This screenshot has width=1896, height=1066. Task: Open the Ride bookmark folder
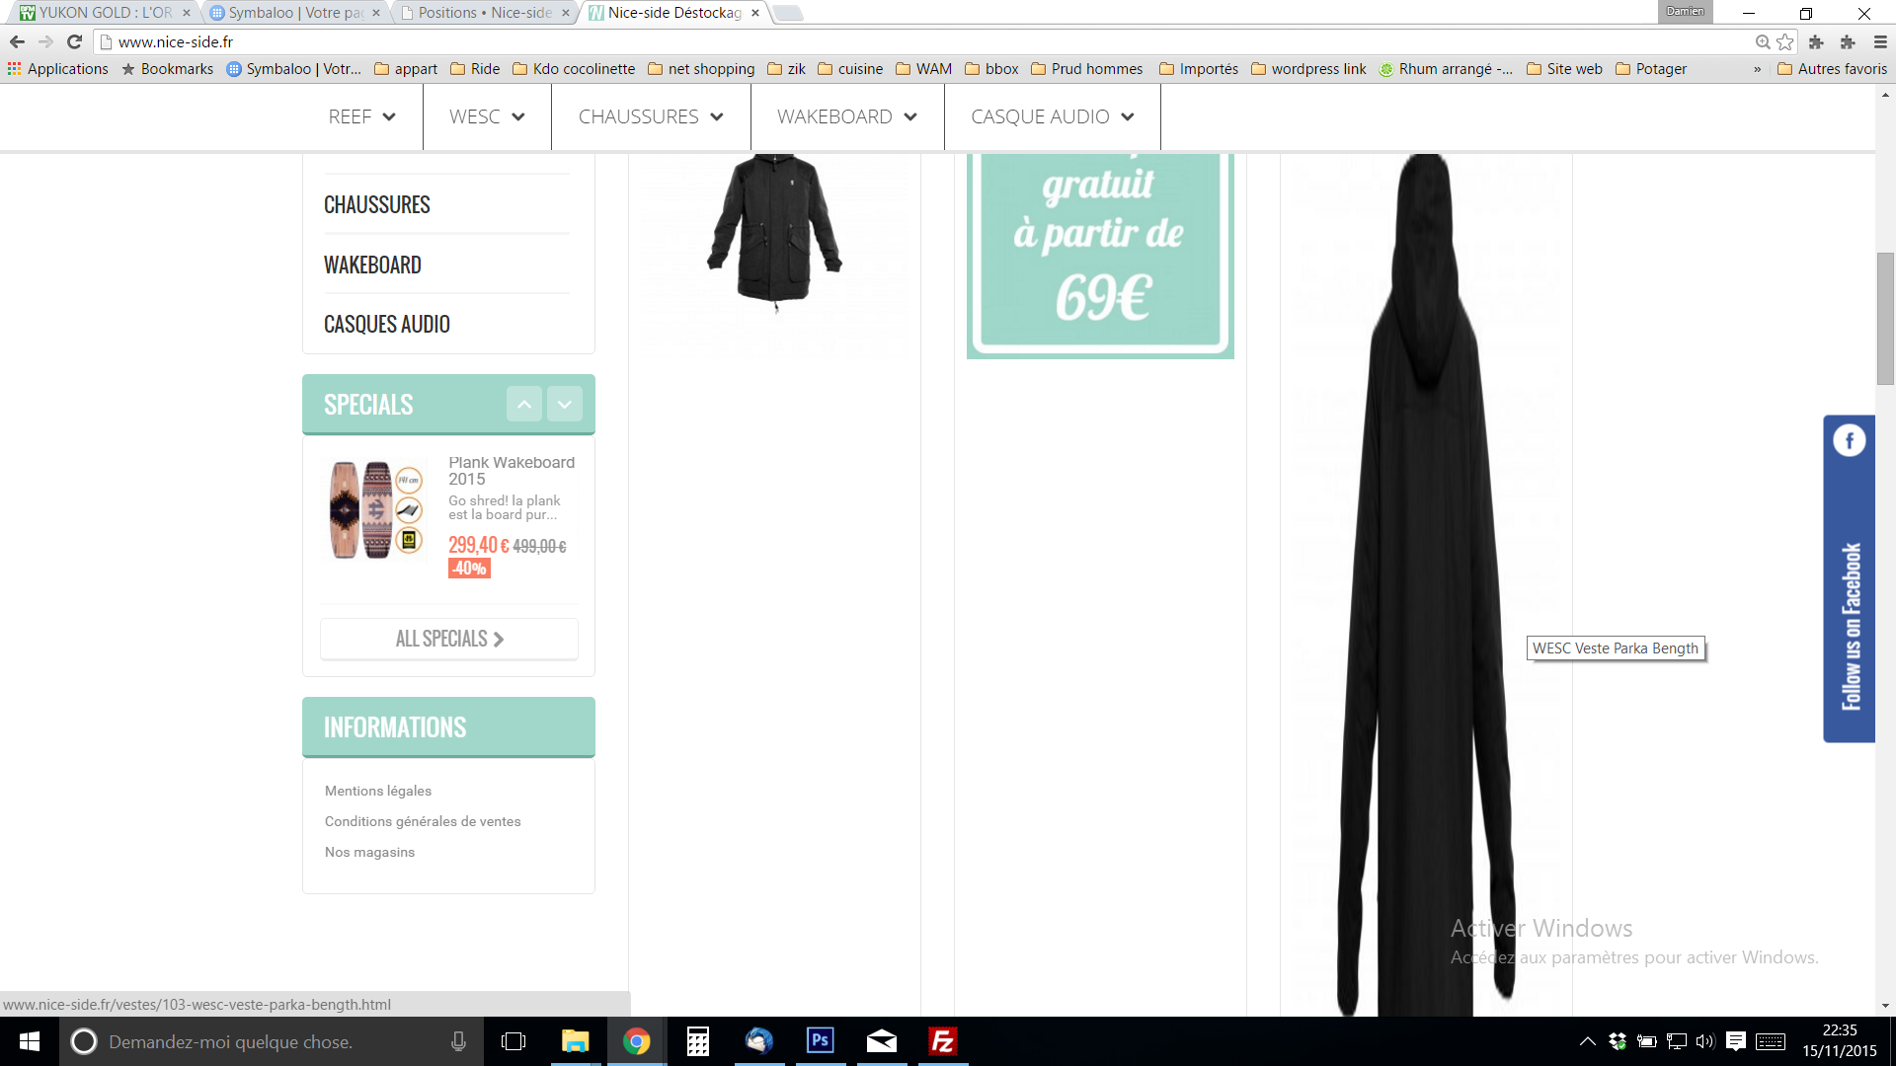pyautogui.click(x=475, y=69)
